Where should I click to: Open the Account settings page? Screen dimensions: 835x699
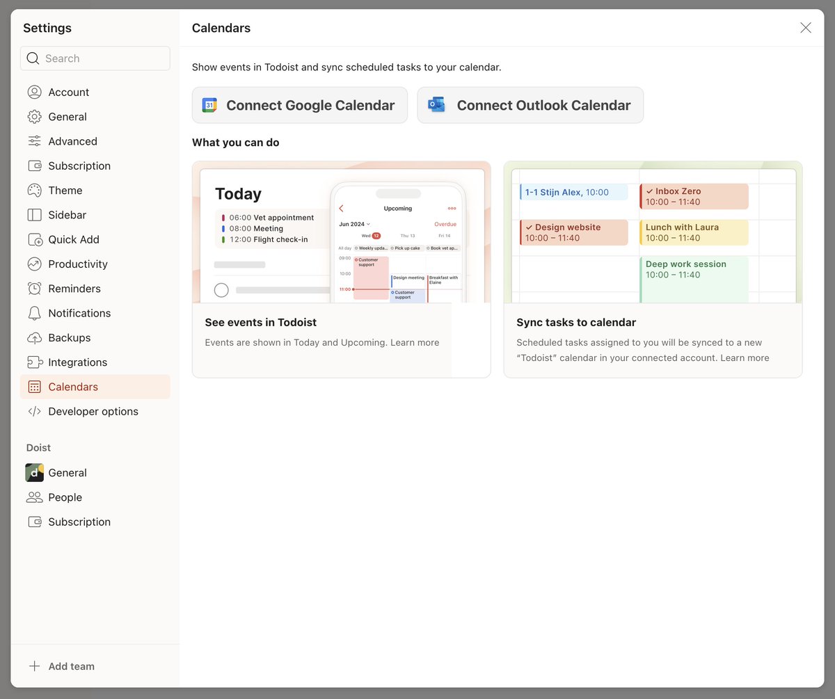coord(95,93)
